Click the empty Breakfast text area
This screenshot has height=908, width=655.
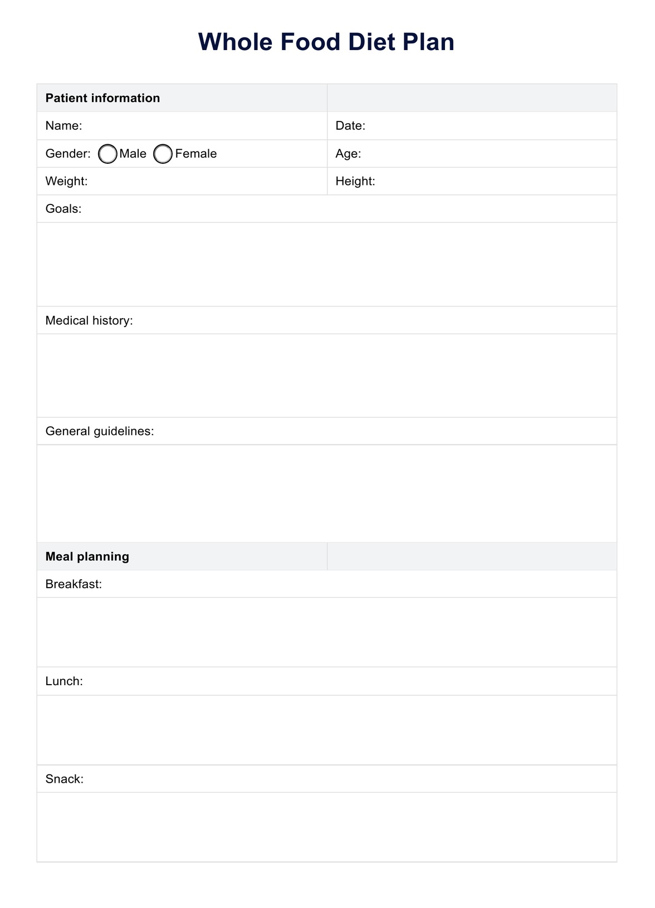point(326,632)
